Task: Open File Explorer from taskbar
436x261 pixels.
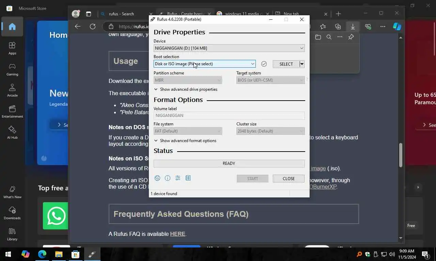Action: point(59,254)
